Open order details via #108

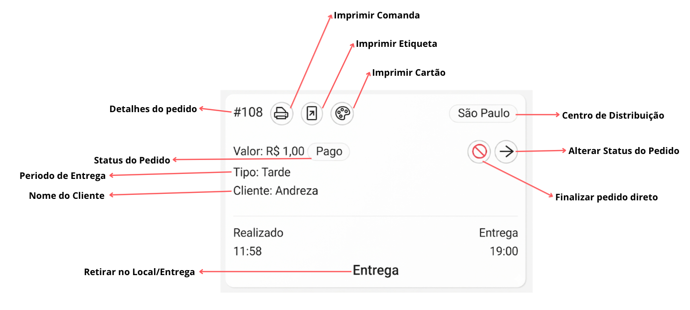point(248,113)
